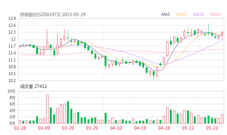This screenshot has width=227, height=135.
Task: Click the 04-19 date axis label
Action: (140, 128)
